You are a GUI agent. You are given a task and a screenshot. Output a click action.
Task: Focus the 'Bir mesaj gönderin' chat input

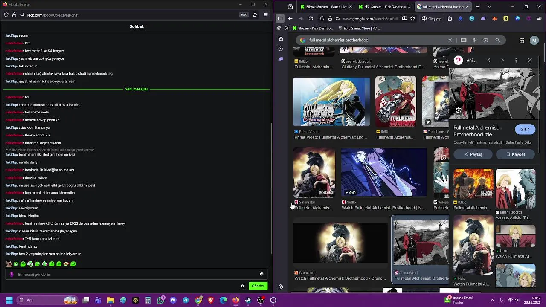(136, 275)
